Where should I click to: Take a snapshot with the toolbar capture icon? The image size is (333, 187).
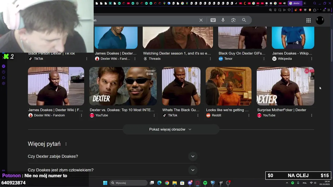coord(280,10)
